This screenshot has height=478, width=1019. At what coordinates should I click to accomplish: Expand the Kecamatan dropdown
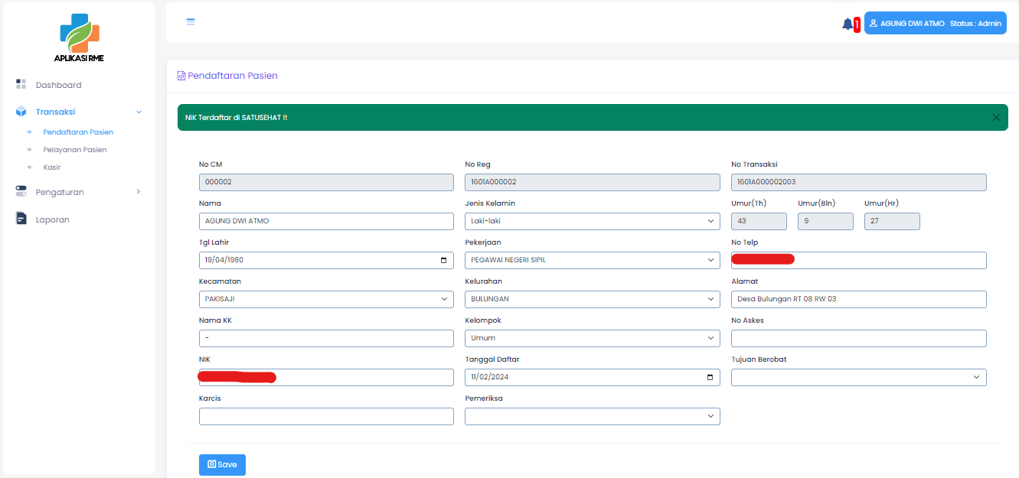point(326,299)
